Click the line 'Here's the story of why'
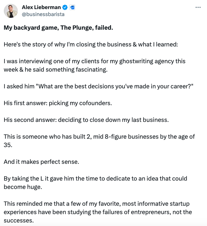This screenshot has height=226, width=207. [x=91, y=45]
